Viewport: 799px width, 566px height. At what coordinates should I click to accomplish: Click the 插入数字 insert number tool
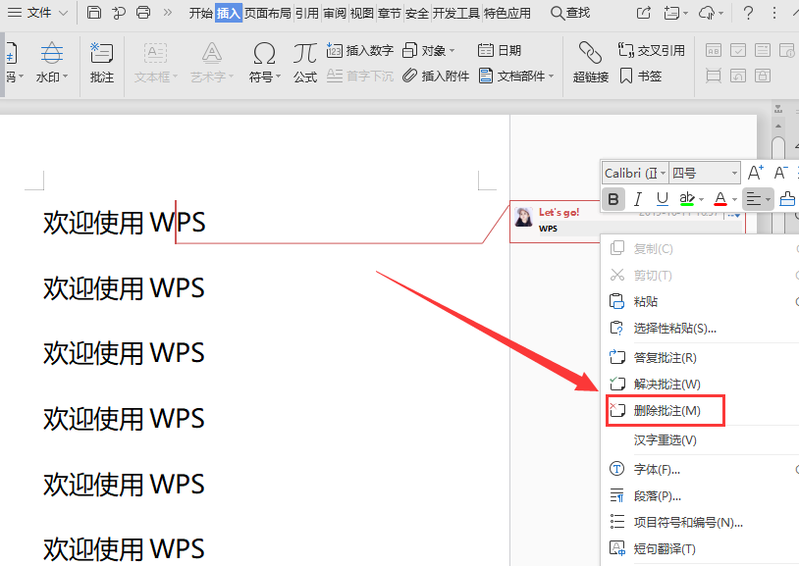coord(360,50)
